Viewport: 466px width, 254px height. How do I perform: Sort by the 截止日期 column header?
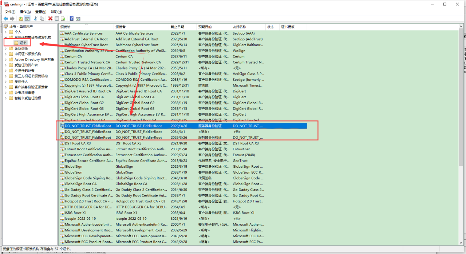pyautogui.click(x=183, y=27)
